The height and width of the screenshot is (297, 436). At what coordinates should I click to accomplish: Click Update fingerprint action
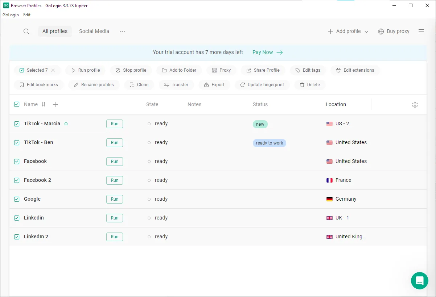[262, 85]
